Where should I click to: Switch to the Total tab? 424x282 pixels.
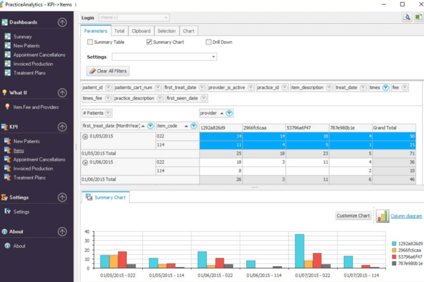(119, 31)
